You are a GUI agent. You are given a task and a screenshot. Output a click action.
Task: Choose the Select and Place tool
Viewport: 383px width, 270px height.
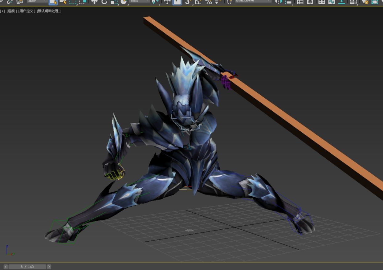coord(124,2)
